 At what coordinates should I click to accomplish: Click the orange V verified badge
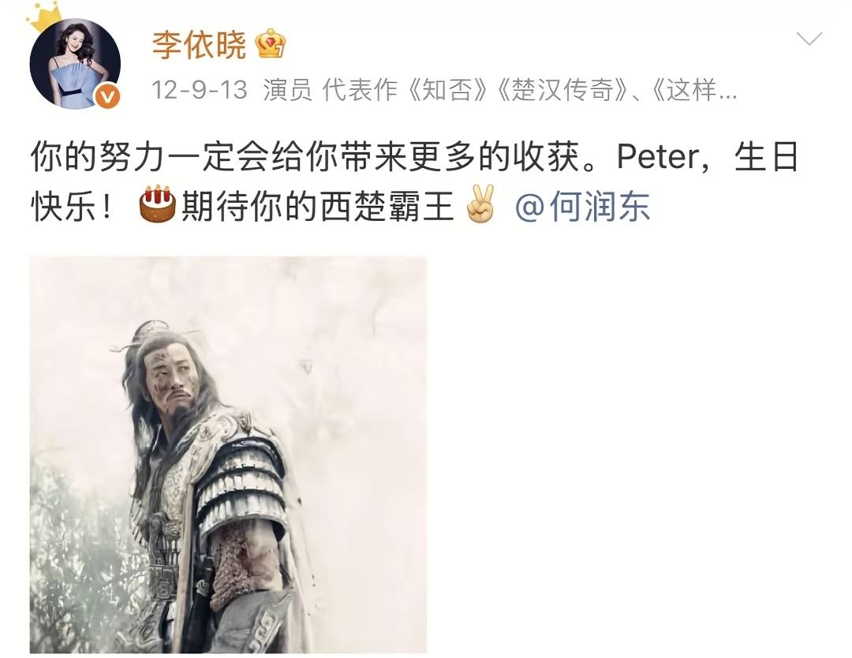pyautogui.click(x=108, y=97)
